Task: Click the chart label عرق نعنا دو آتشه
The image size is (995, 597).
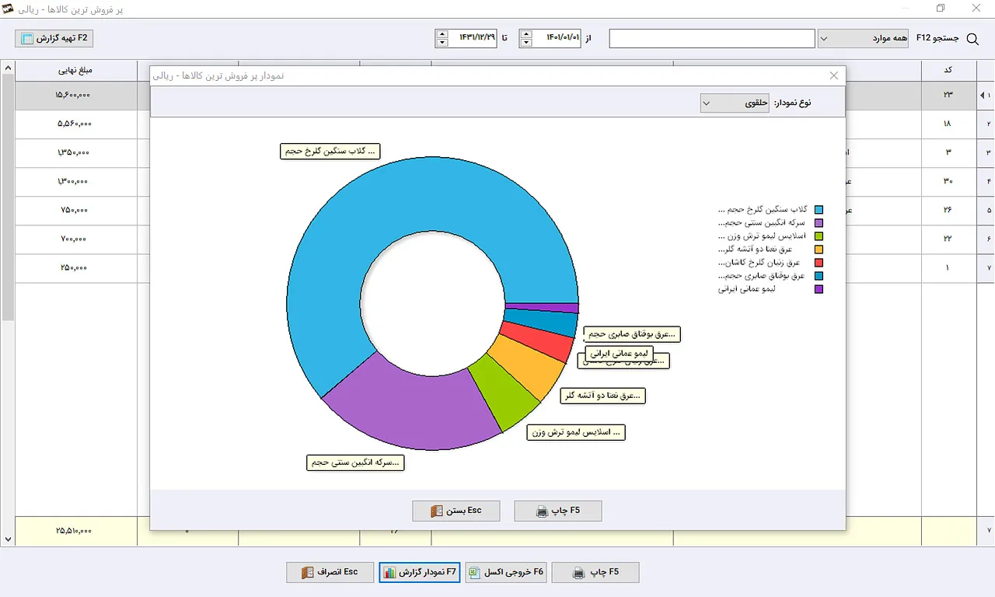Action: [604, 396]
